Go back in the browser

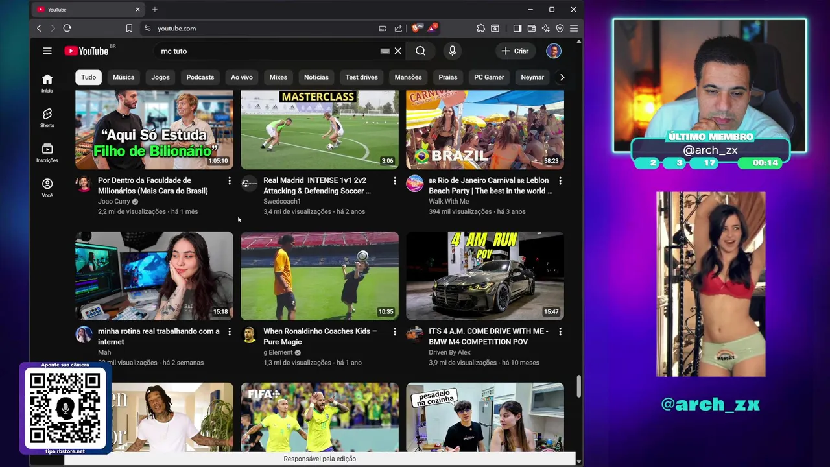coord(39,28)
